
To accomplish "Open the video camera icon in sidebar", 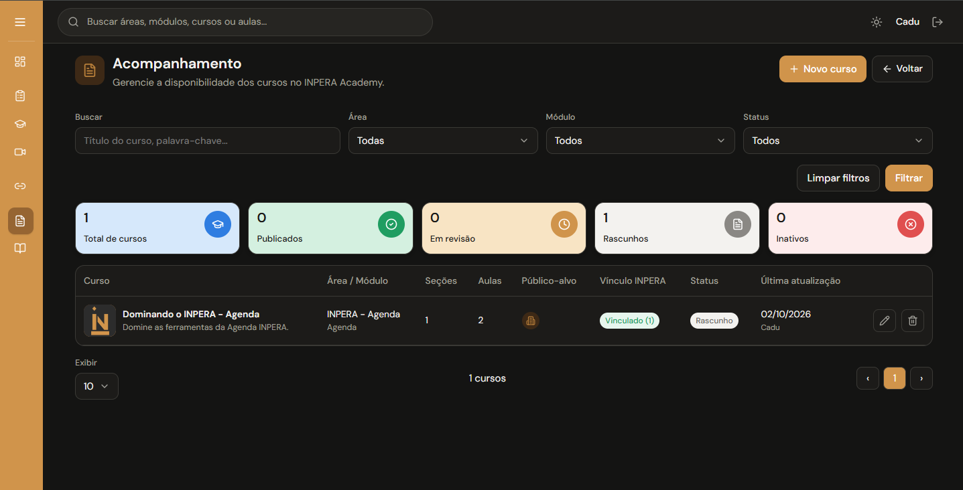I will [x=20, y=152].
